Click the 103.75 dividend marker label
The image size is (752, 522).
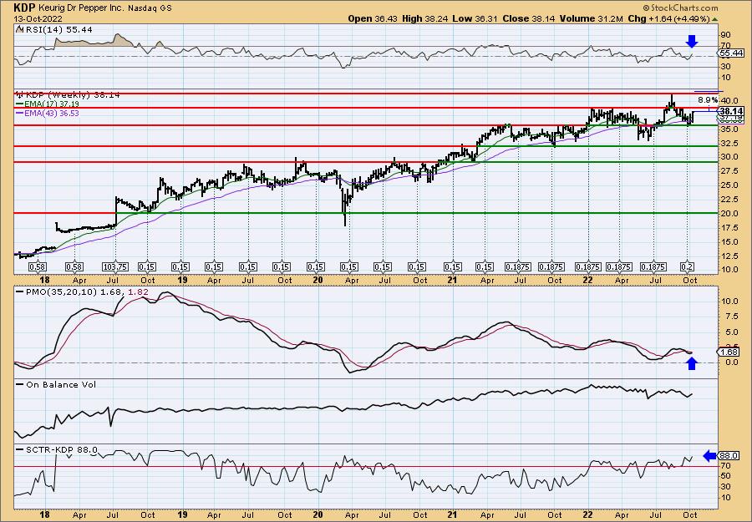click(115, 267)
